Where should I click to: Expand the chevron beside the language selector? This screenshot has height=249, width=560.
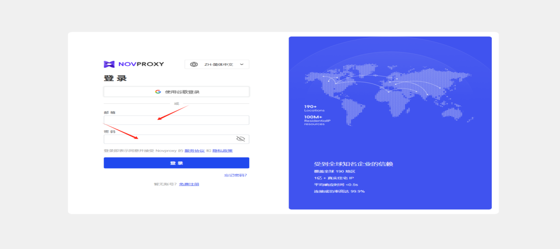click(x=242, y=64)
